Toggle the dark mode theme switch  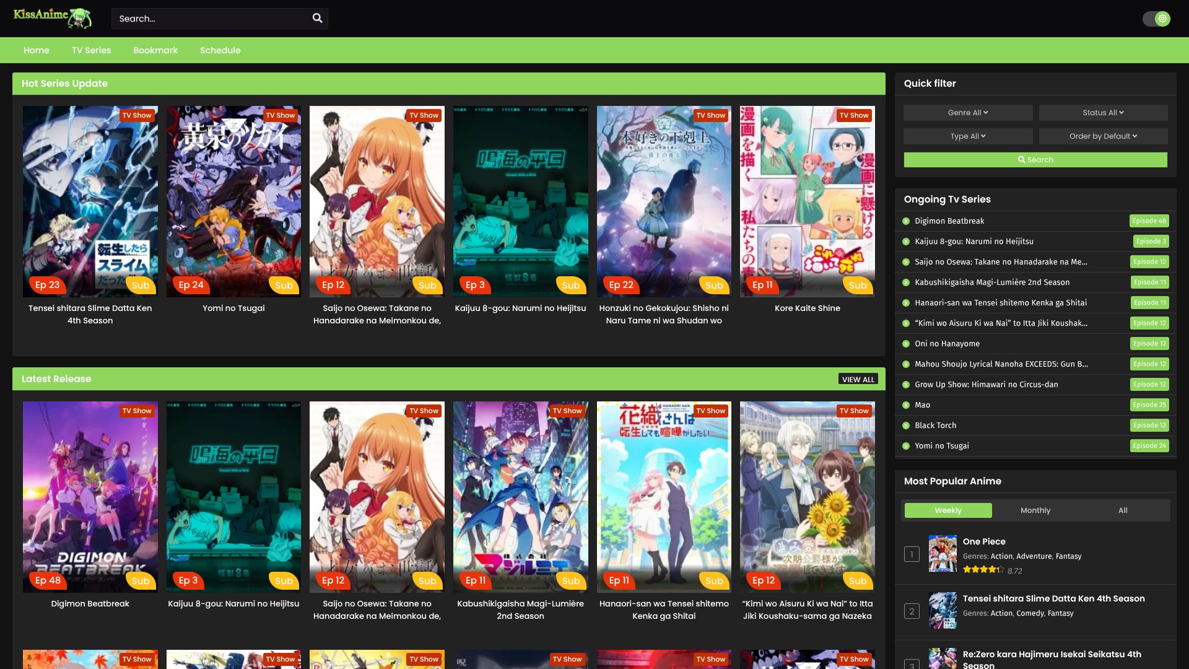click(x=1156, y=19)
